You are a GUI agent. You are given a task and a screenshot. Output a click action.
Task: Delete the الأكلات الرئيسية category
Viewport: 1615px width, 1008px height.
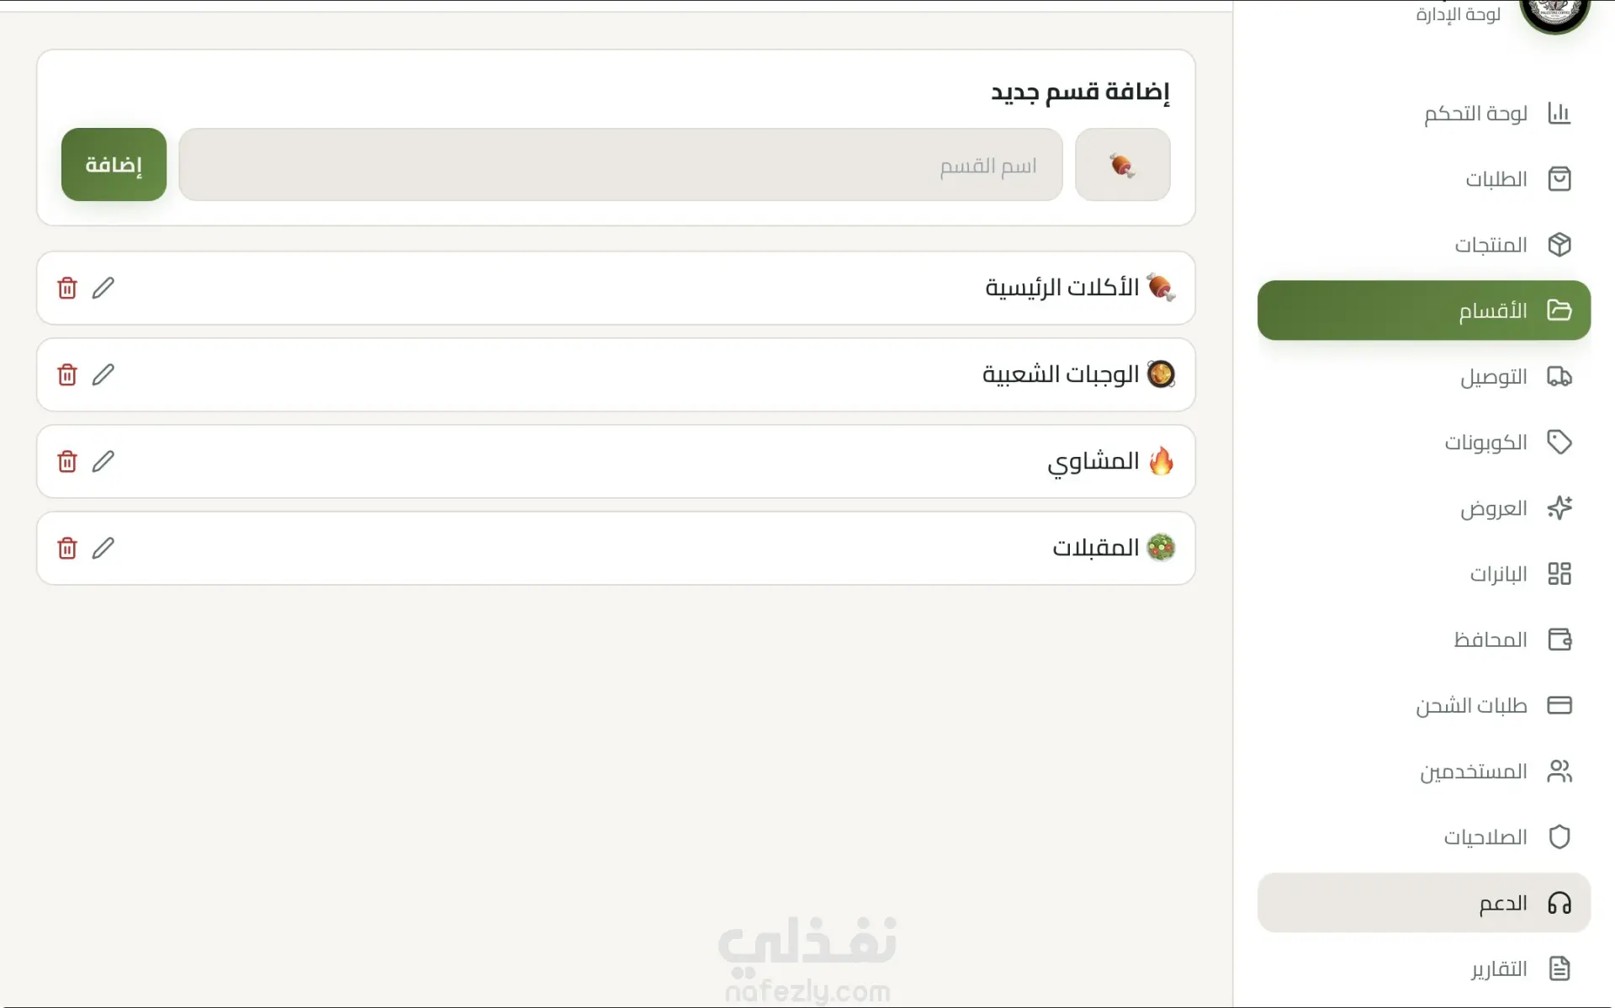pyautogui.click(x=67, y=288)
